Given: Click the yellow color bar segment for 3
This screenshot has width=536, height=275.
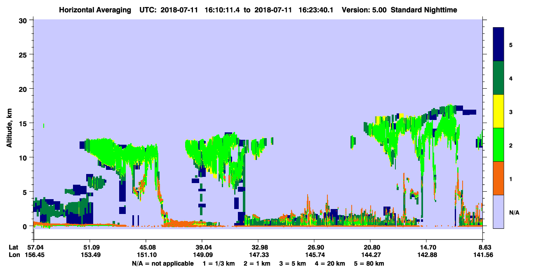Looking at the screenshot, I should click(498, 111).
